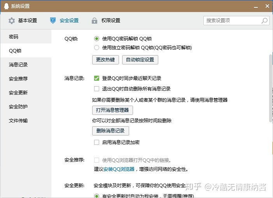Click the 系统设置 window title text
The height and width of the screenshot is (198, 273).
coord(20,6)
